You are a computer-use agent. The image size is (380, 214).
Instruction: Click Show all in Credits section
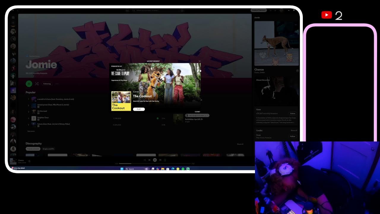294,130
